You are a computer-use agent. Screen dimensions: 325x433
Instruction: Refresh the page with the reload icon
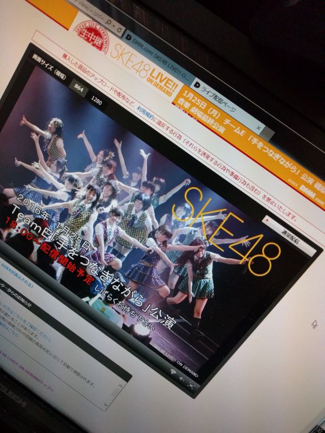(120, 29)
